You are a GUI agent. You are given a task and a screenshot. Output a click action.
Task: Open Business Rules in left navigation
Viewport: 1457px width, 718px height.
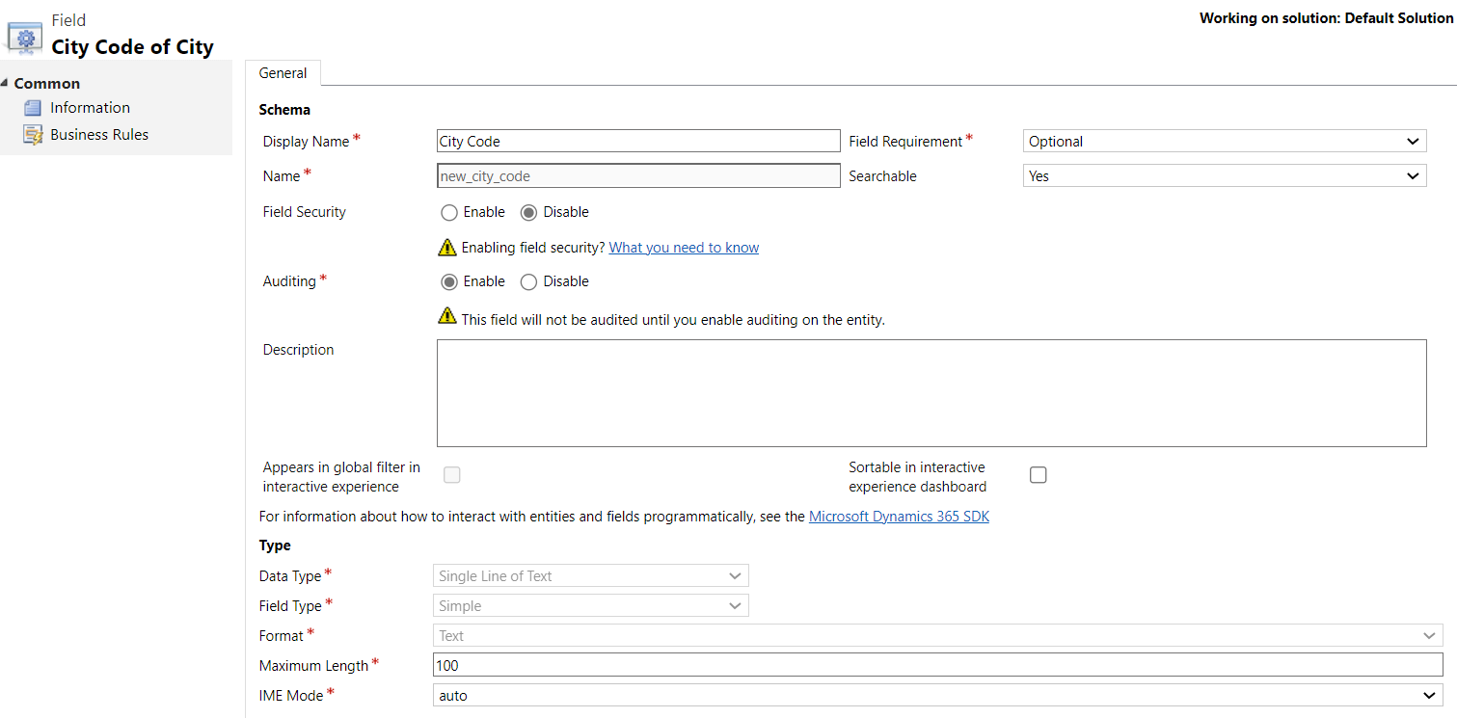click(x=99, y=135)
